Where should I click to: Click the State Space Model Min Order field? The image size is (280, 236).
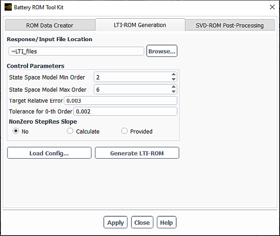tap(135, 77)
